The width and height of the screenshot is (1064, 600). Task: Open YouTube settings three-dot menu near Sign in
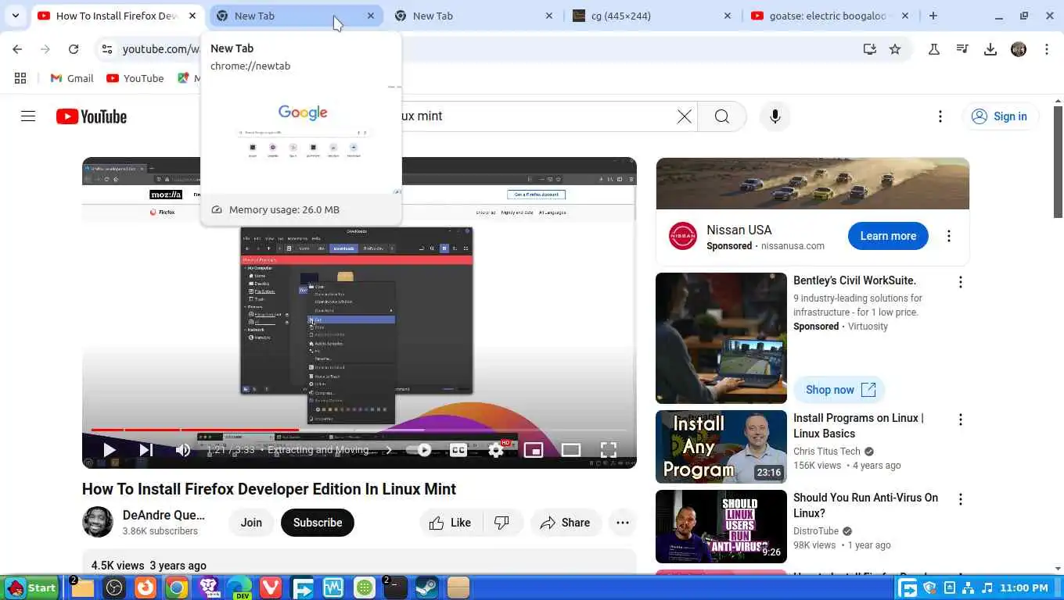click(x=940, y=116)
